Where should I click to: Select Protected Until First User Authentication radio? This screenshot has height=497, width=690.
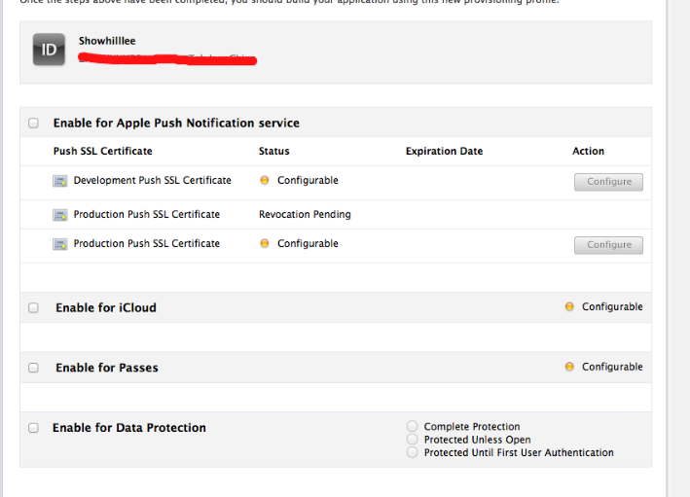point(413,452)
